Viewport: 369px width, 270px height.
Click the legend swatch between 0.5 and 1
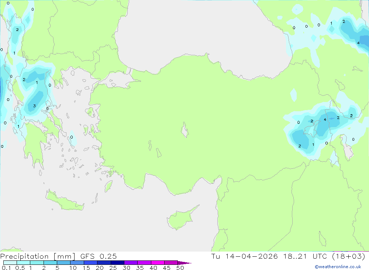click(x=23, y=263)
